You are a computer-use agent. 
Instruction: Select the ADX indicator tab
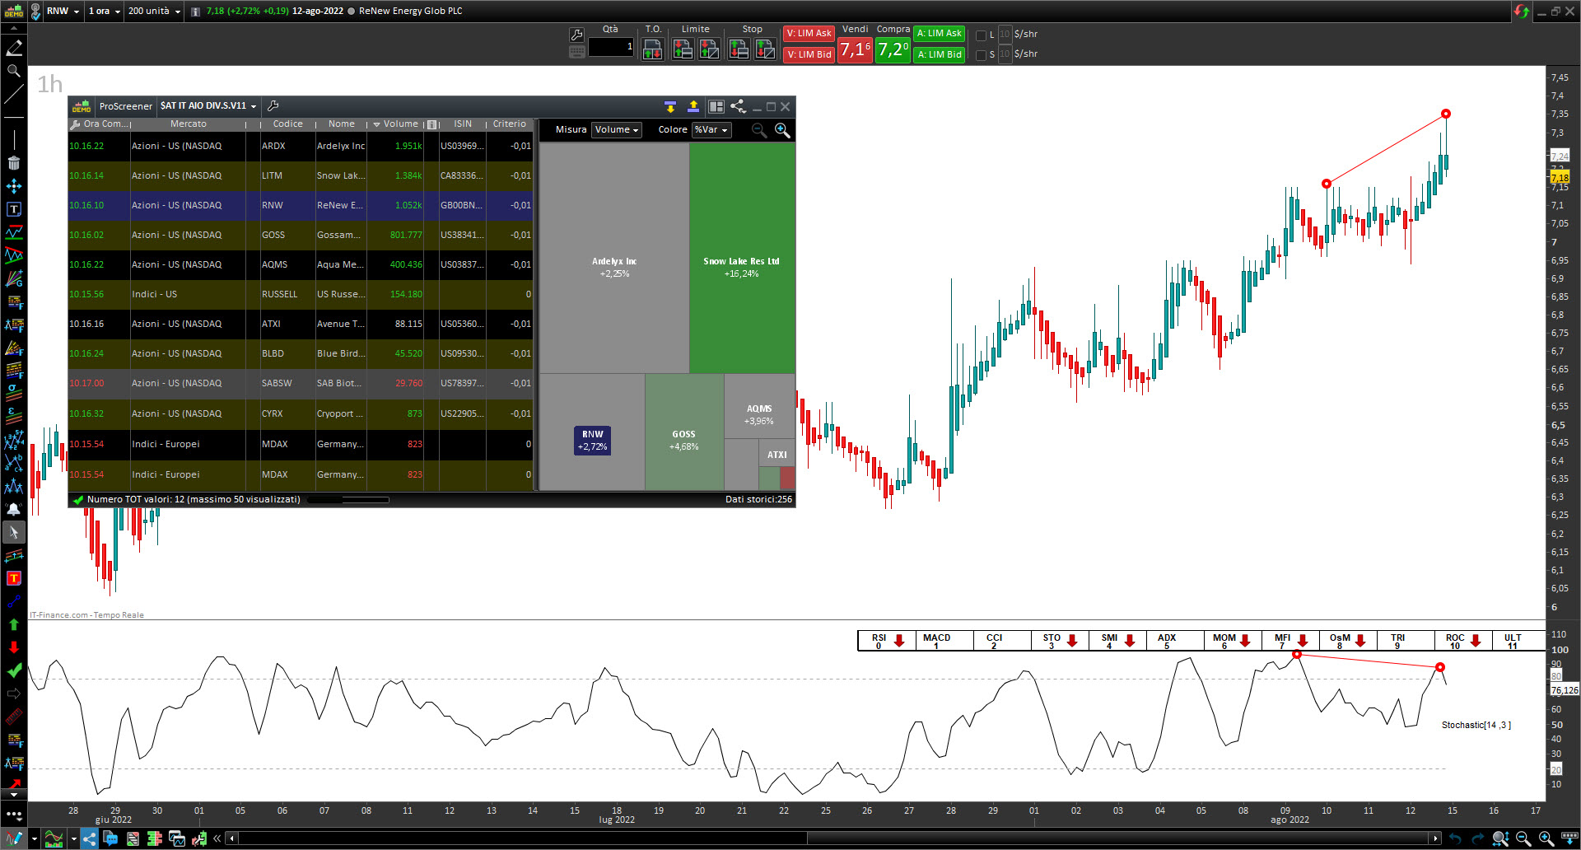[1175, 641]
